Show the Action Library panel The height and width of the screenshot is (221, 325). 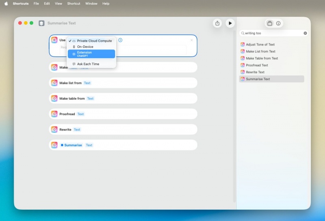point(270,24)
